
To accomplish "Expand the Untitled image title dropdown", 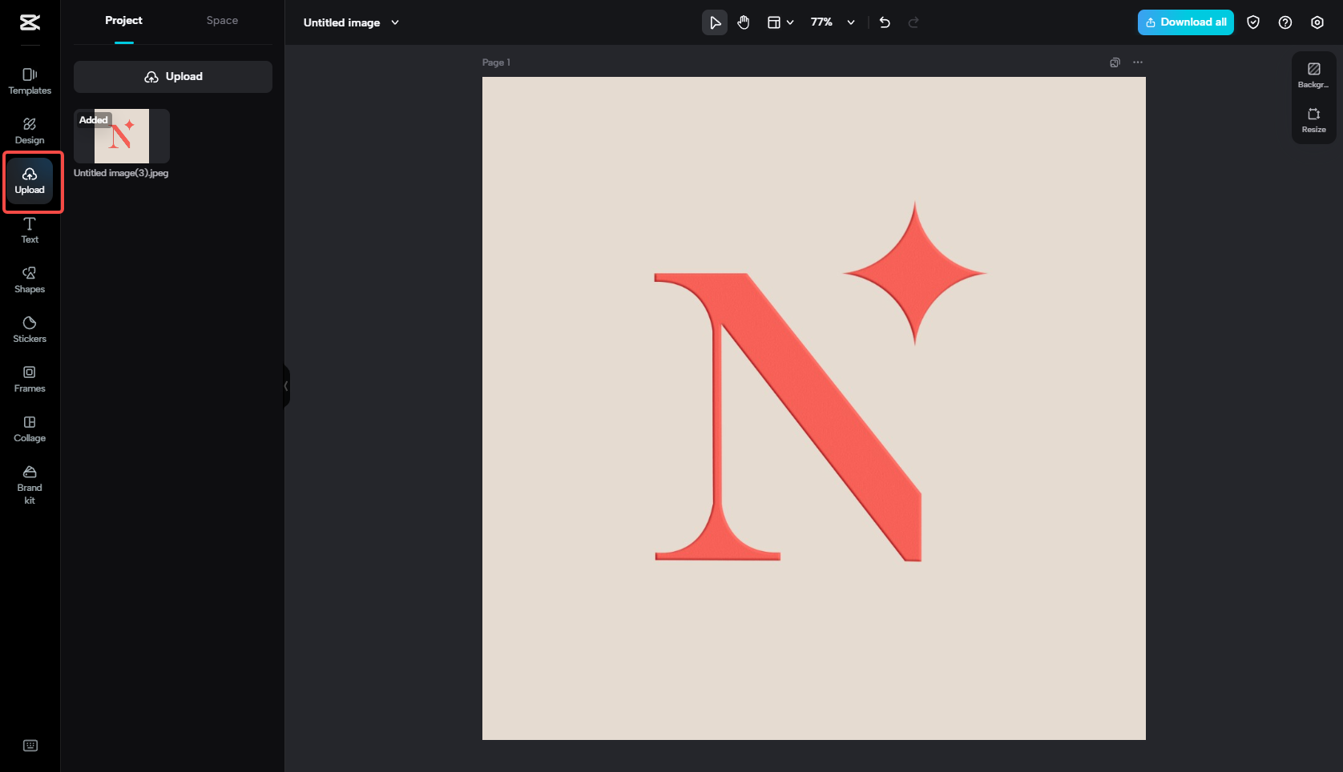I will 394,22.
